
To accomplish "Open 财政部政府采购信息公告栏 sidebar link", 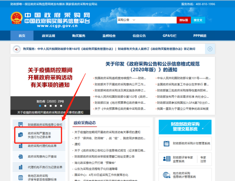I will 45,125.
